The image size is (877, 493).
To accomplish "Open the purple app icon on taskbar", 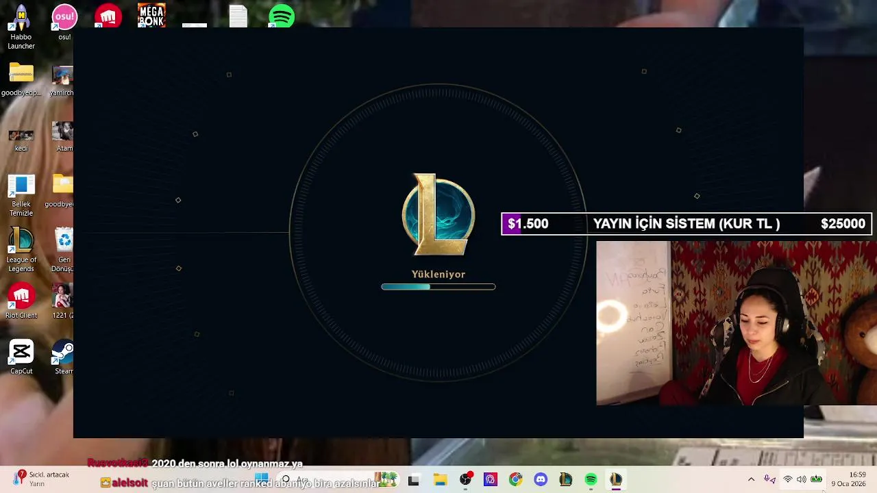I will (x=490, y=480).
